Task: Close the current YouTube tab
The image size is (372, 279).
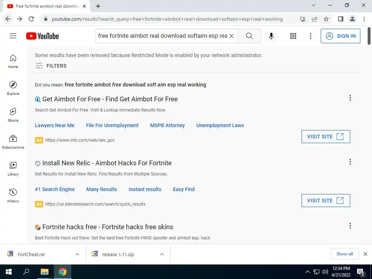Action: [84, 7]
